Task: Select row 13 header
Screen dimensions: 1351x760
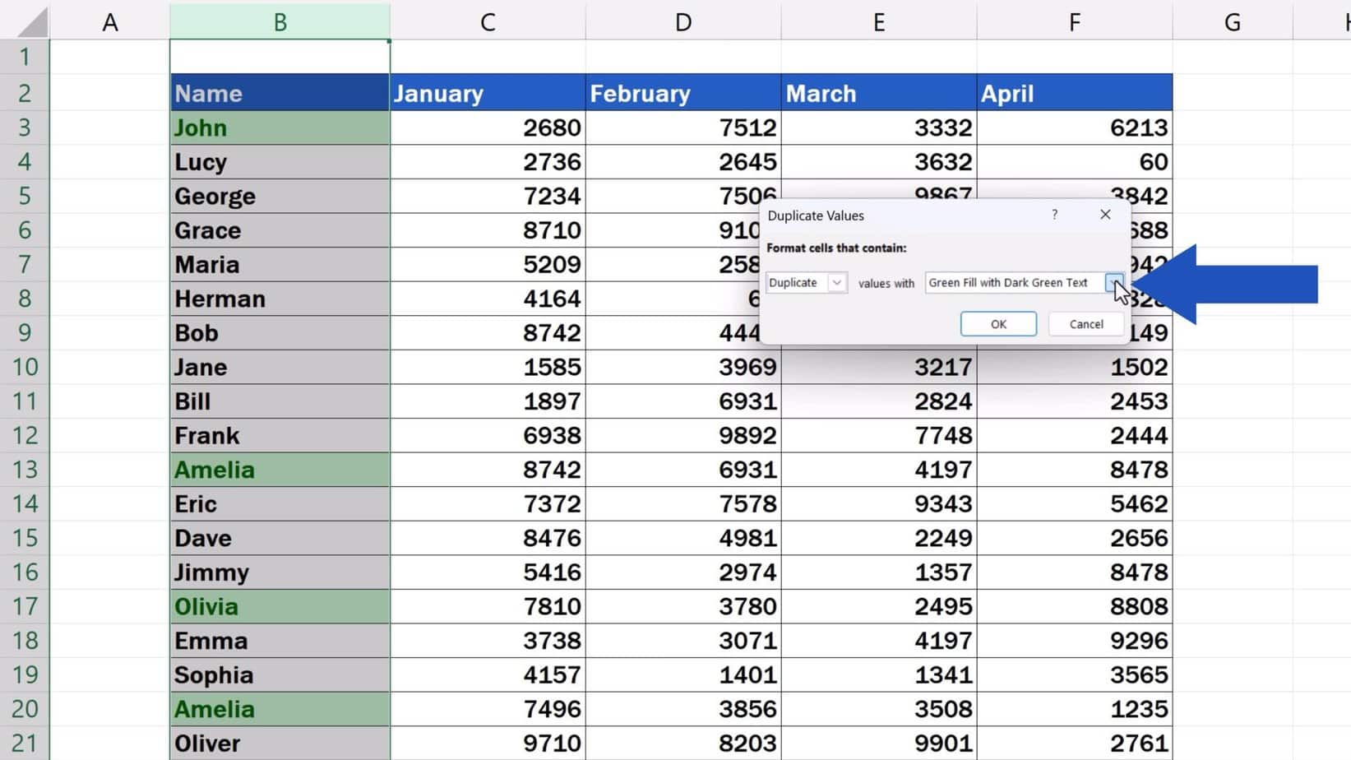Action: click(x=25, y=469)
